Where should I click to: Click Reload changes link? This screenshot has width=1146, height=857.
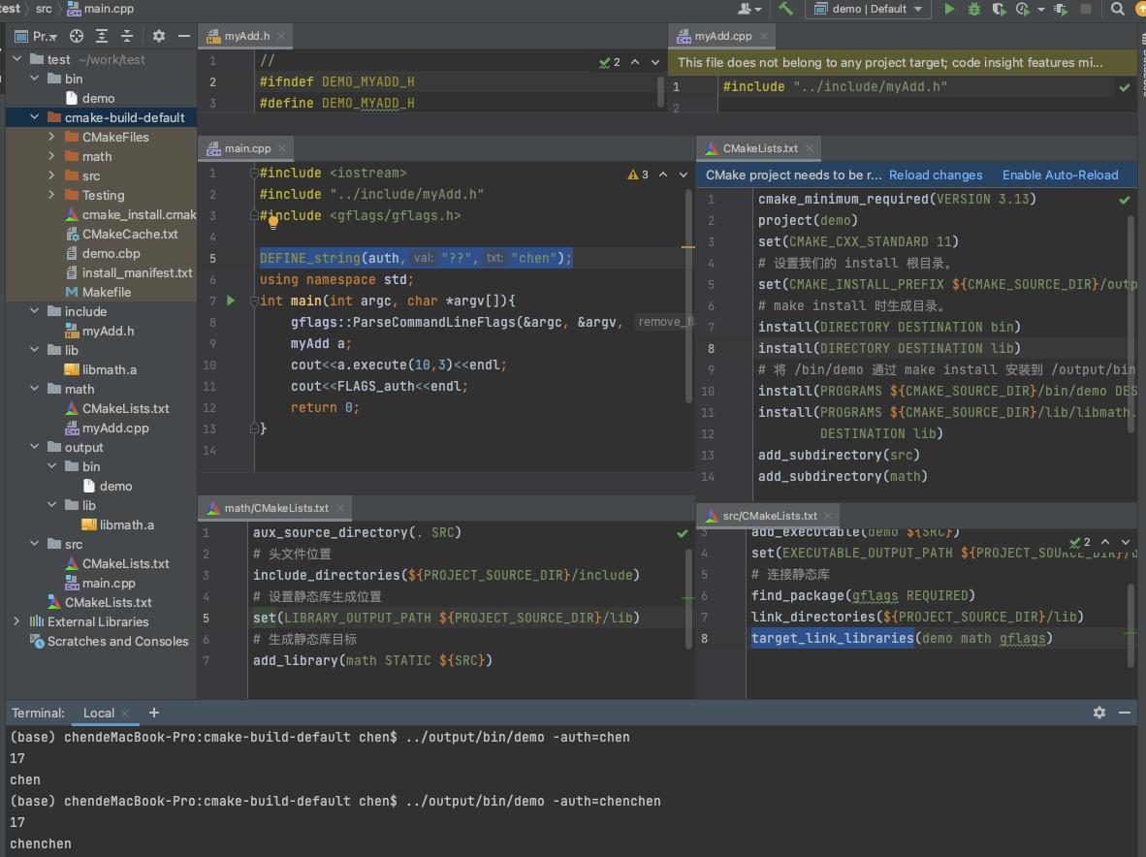point(936,175)
